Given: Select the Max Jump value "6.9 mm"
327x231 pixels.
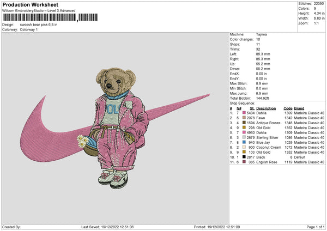Looking at the screenshot, I should point(262,93).
